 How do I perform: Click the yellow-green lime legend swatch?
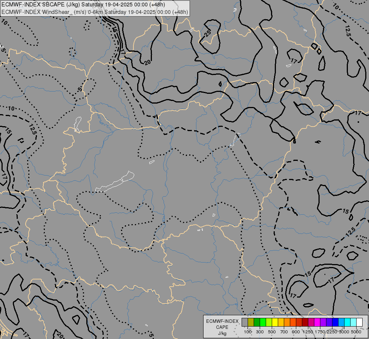click(x=269, y=322)
